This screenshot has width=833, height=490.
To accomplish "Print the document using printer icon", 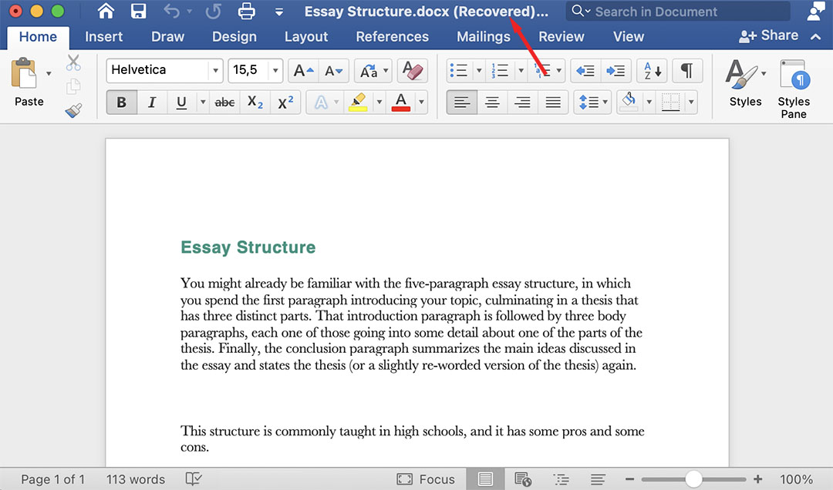I will (246, 11).
